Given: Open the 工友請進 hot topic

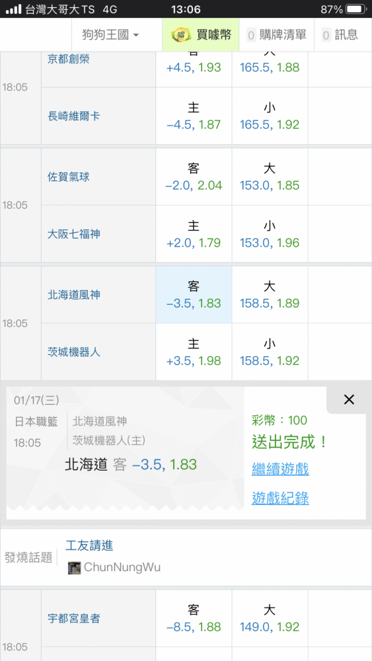Looking at the screenshot, I should click(x=89, y=545).
